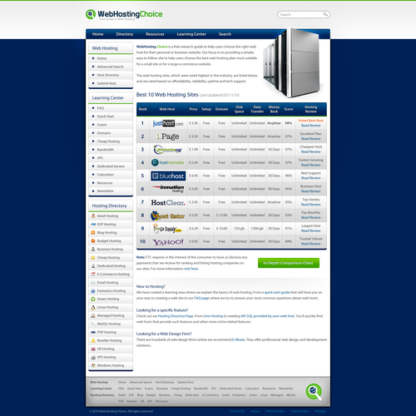
Task: Open the justhost.com logo
Action: [x=168, y=123]
